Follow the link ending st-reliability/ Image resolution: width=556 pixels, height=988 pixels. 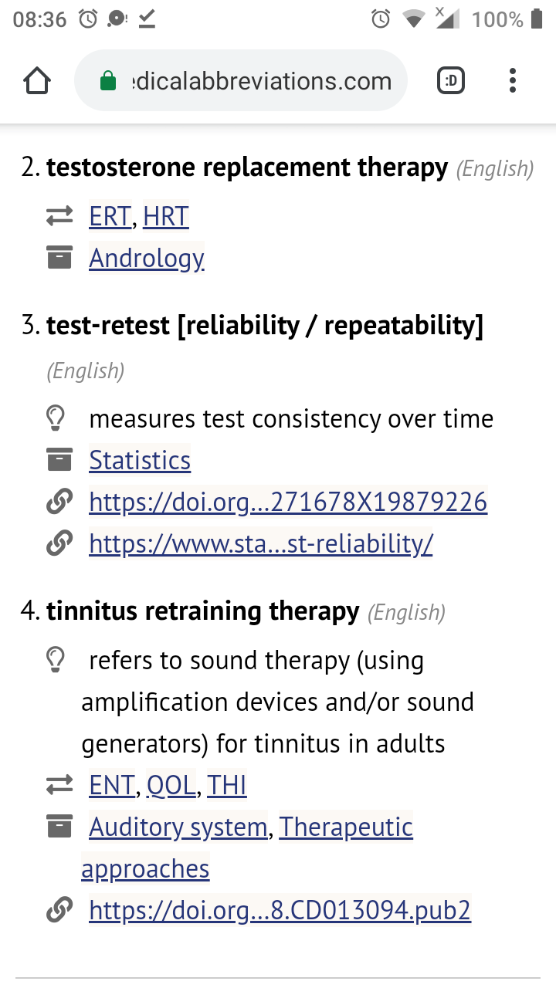tap(261, 544)
